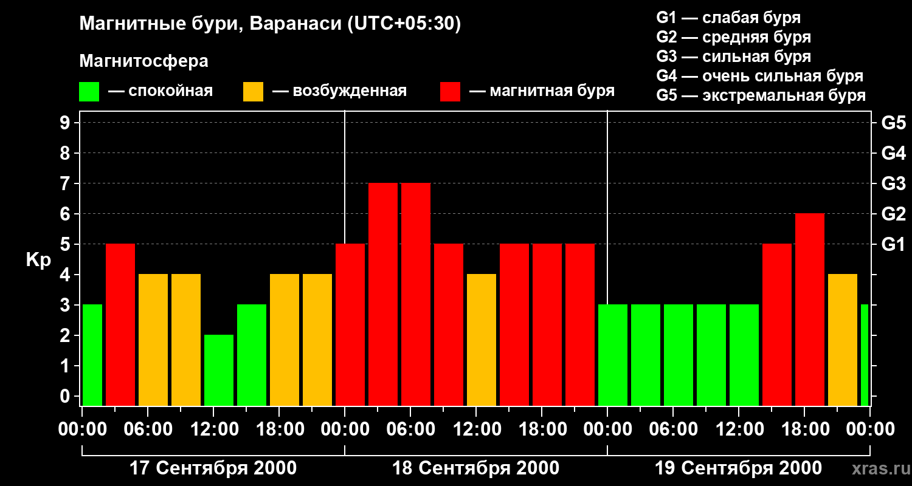
Task: Select the last yellow Kp 4 bar on 19 September
Action: 843,340
